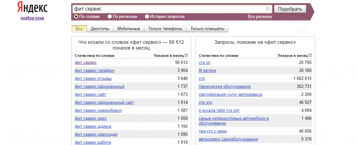Select the '1 558' impressions value
Screen dimensions: 358x145
click(x=182, y=118)
